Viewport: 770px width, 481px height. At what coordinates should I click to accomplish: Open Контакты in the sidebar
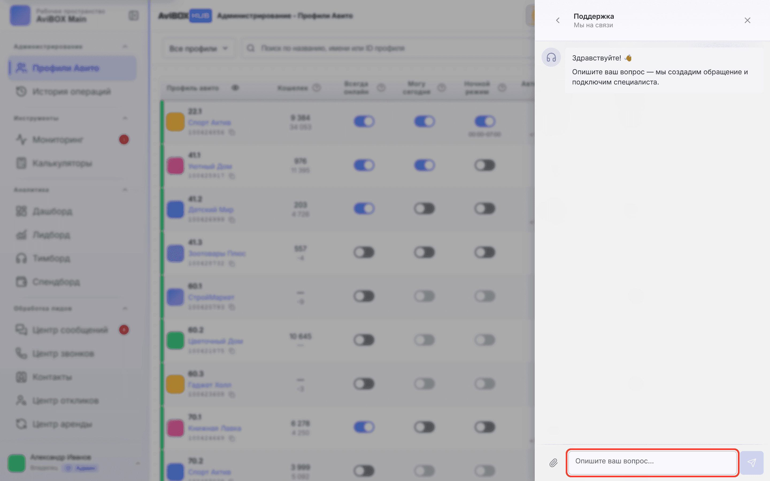tap(72, 377)
